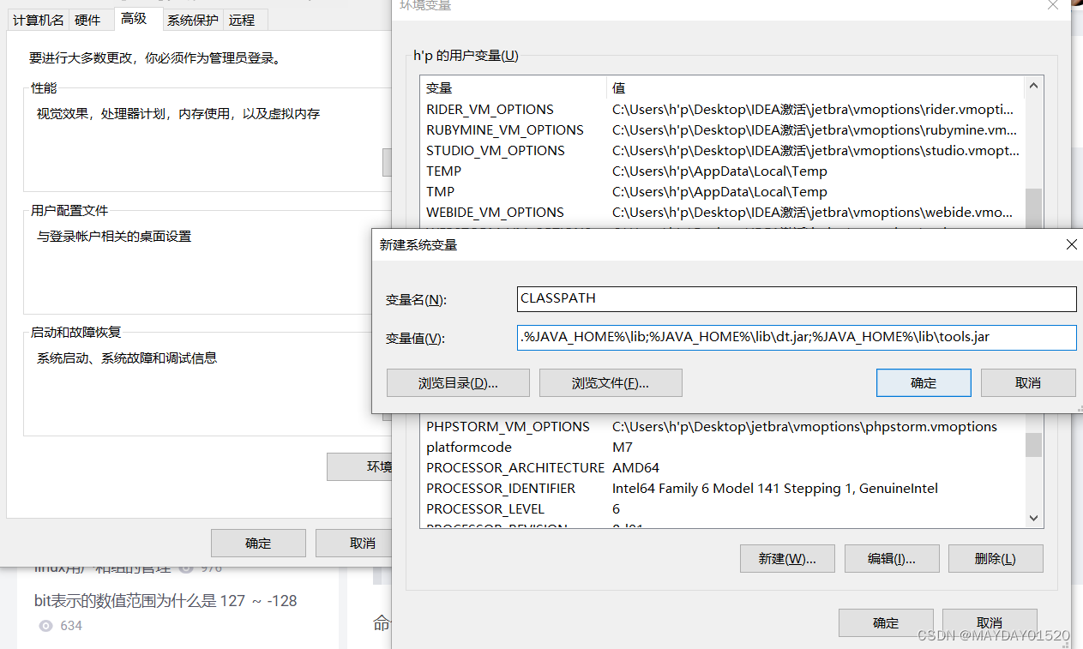
Task: Click the up arrow of the user variables scrollbar
Action: (x=1033, y=86)
